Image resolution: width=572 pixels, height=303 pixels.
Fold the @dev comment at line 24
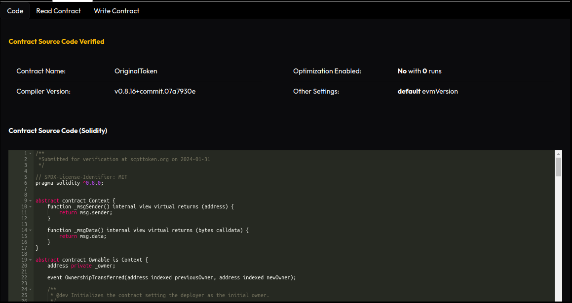click(x=30, y=290)
